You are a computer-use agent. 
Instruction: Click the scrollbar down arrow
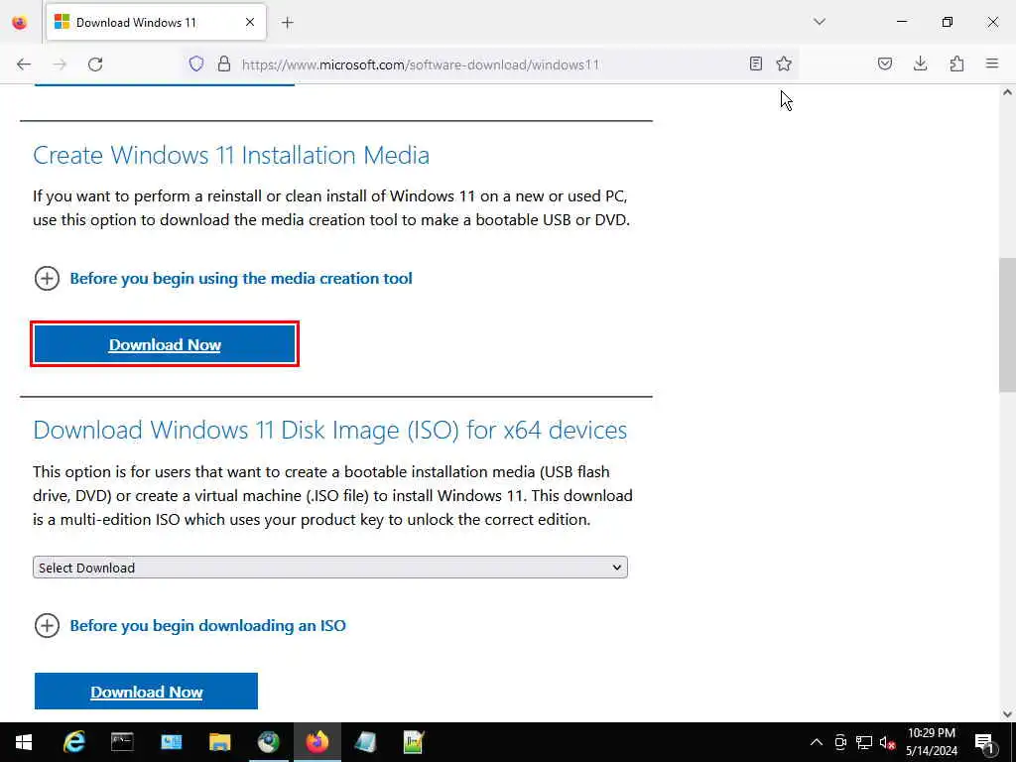(1007, 714)
